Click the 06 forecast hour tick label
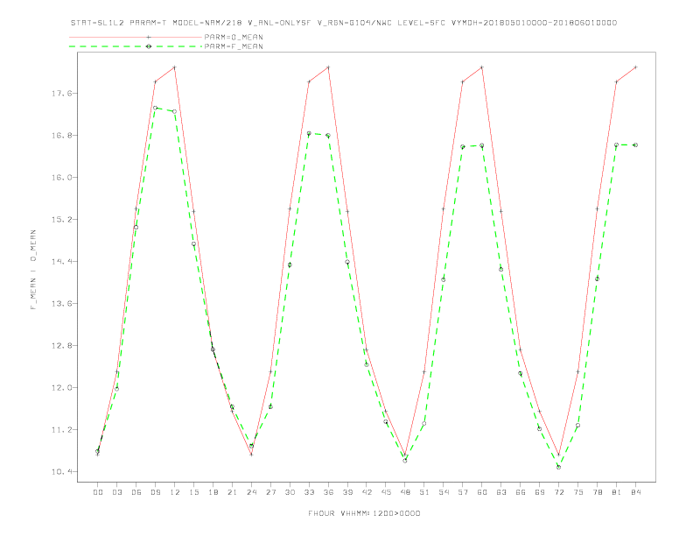This screenshot has height=536, width=693. [136, 492]
